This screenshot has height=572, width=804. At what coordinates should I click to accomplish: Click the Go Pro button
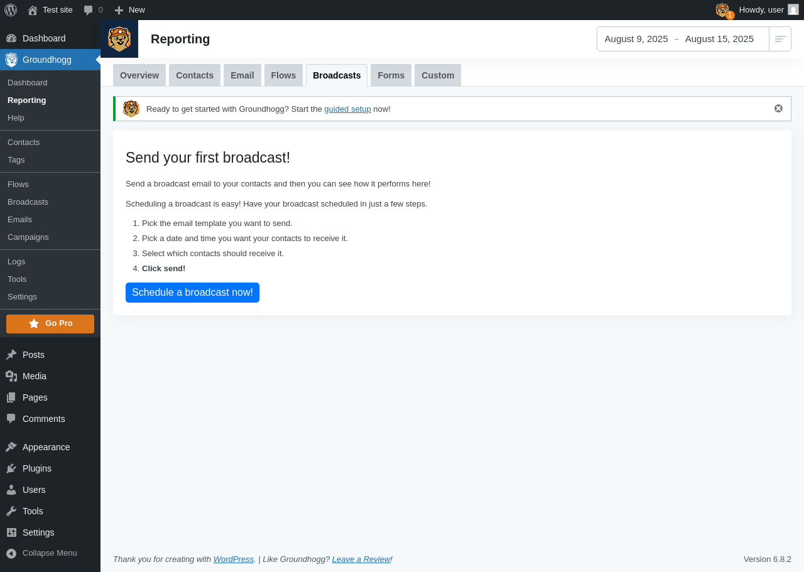click(50, 324)
